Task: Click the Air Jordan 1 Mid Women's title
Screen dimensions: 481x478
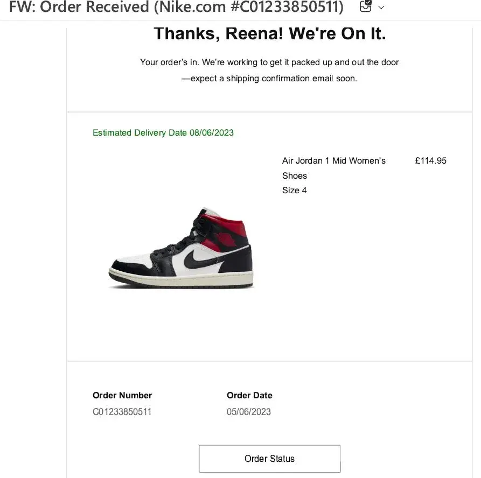Action: (334, 160)
